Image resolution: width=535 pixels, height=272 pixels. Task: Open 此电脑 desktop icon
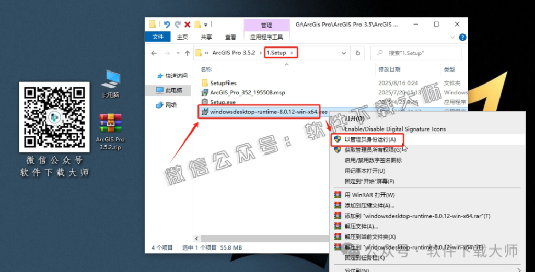[111, 84]
